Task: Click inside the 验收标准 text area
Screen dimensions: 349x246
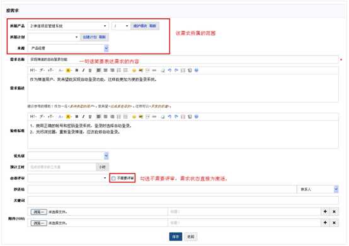Action: tap(183, 134)
